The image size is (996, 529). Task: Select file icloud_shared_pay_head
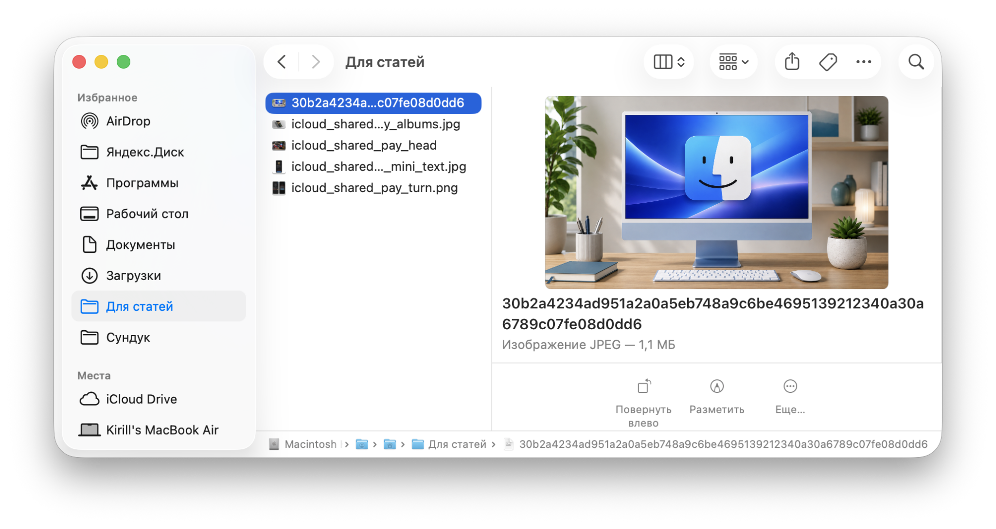[373, 145]
